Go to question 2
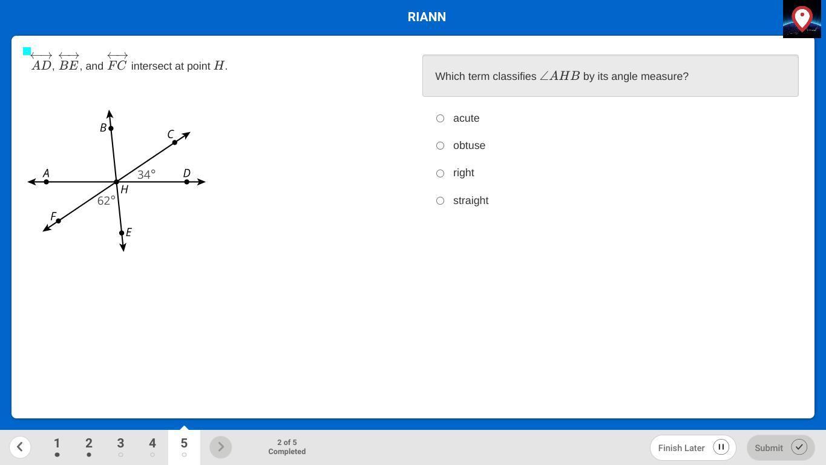Image resolution: width=826 pixels, height=465 pixels. point(89,447)
